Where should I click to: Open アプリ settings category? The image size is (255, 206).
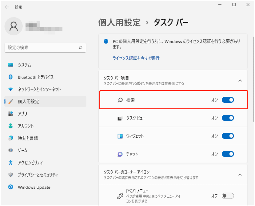(46, 114)
